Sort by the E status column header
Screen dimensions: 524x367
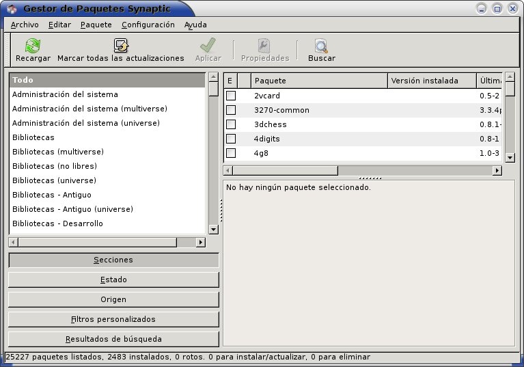[x=230, y=81]
